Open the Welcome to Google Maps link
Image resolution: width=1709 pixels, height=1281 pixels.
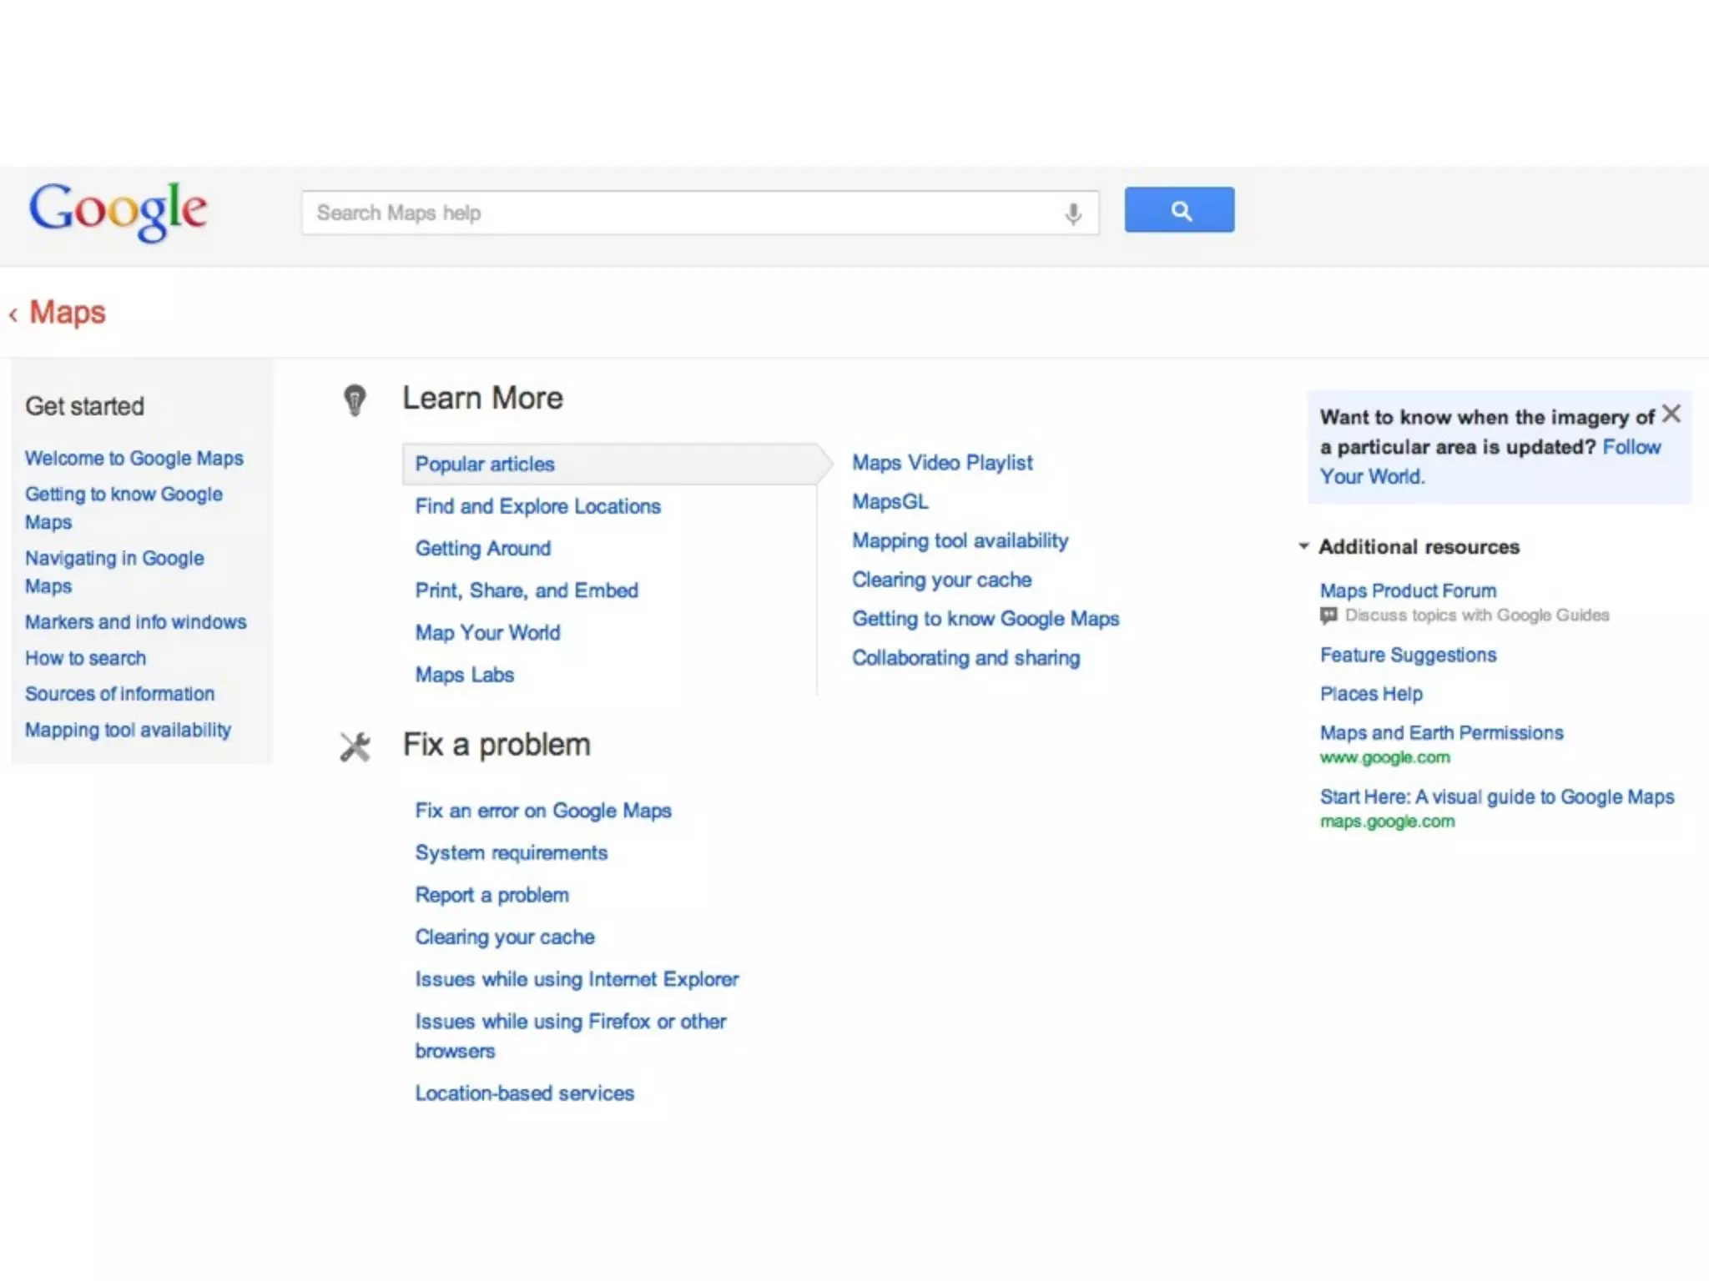click(134, 458)
